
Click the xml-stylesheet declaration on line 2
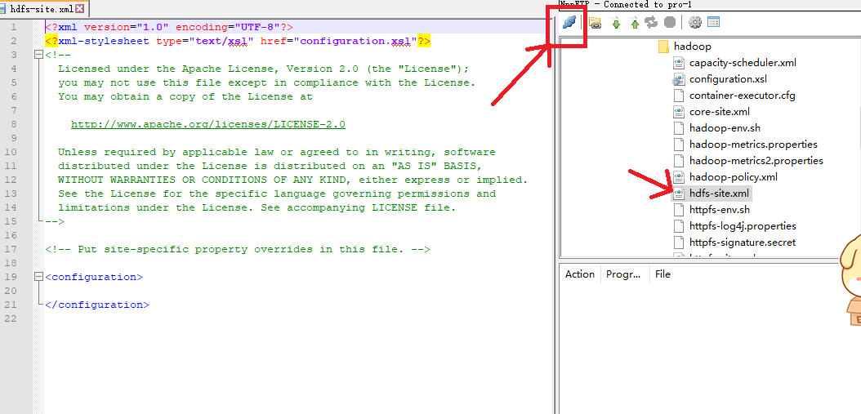(x=237, y=41)
